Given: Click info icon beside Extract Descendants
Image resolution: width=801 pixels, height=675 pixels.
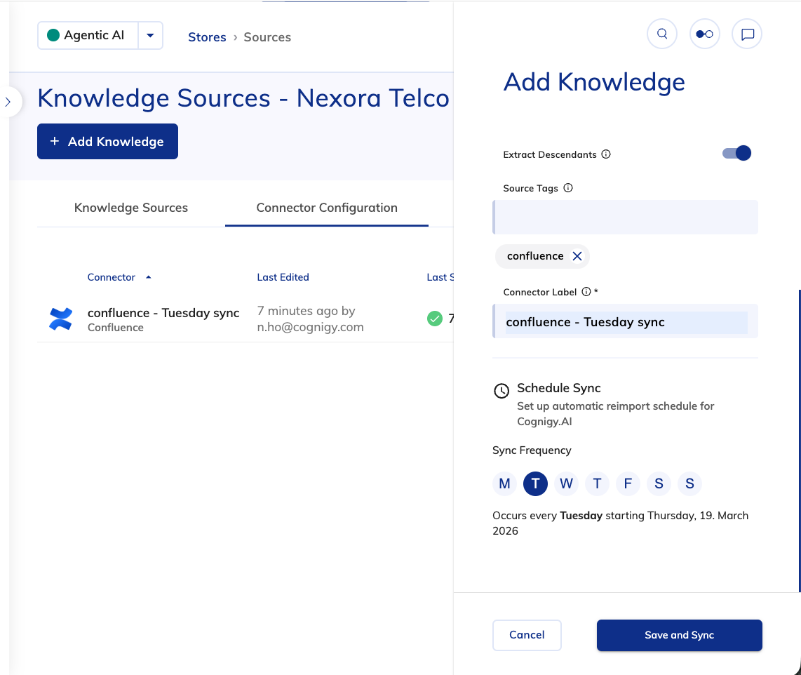Looking at the screenshot, I should click(606, 154).
